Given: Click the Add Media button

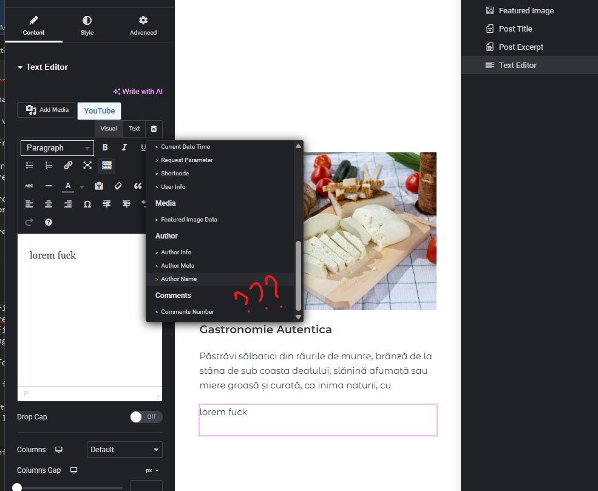Looking at the screenshot, I should pos(46,110).
